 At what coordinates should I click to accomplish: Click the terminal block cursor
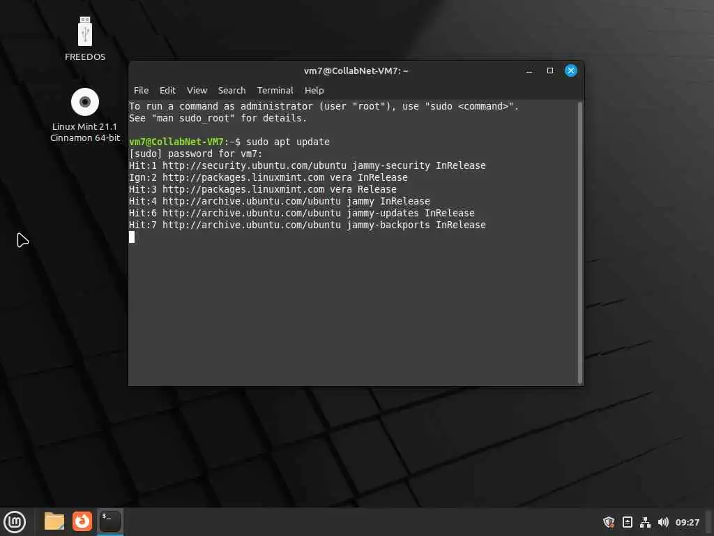tap(132, 237)
